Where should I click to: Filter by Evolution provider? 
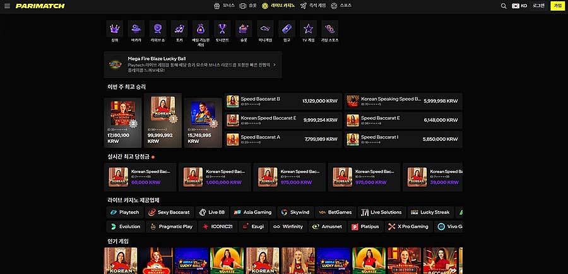point(126,227)
